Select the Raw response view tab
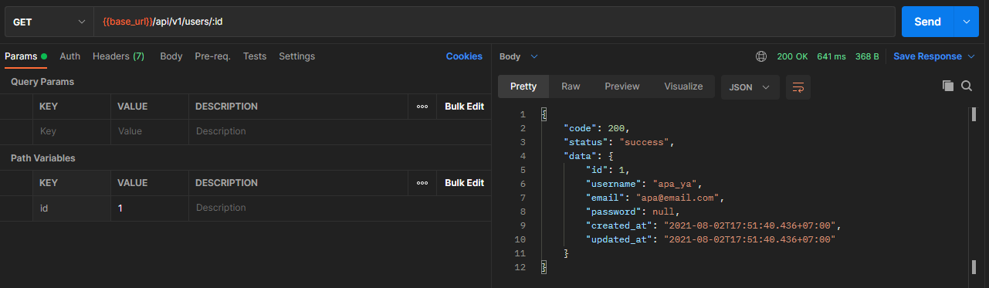989x288 pixels. click(x=571, y=86)
